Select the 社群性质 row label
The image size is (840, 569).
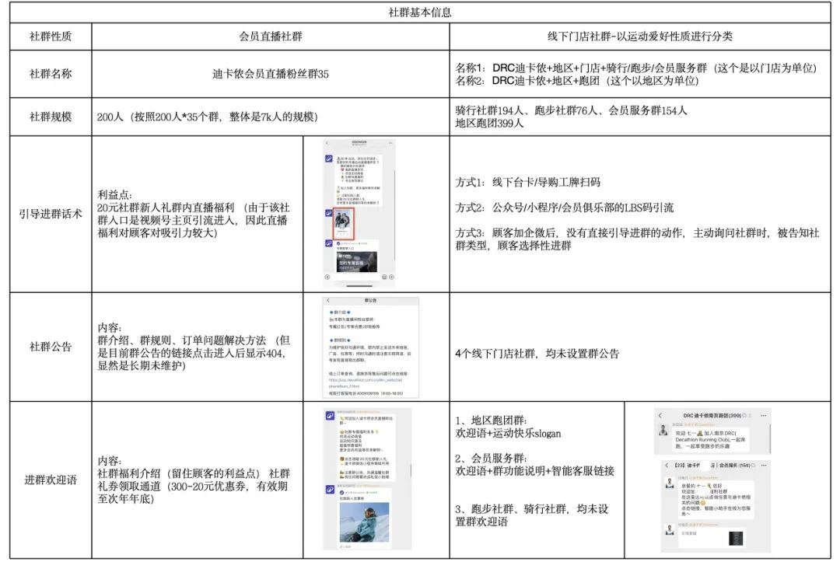pos(51,37)
